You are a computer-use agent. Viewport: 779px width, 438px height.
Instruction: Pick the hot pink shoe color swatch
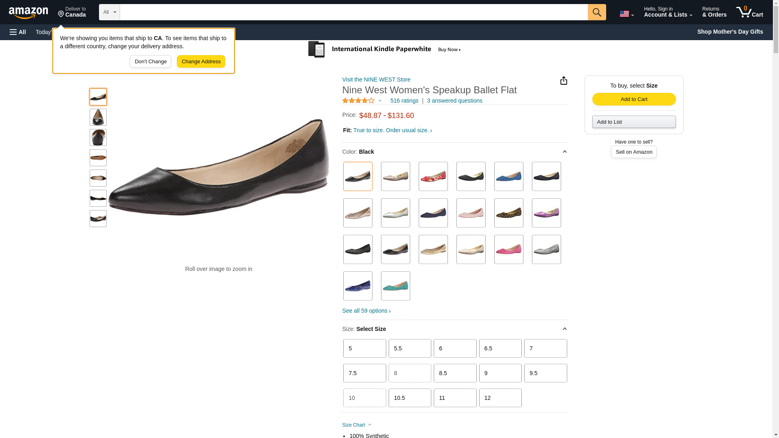(508, 249)
